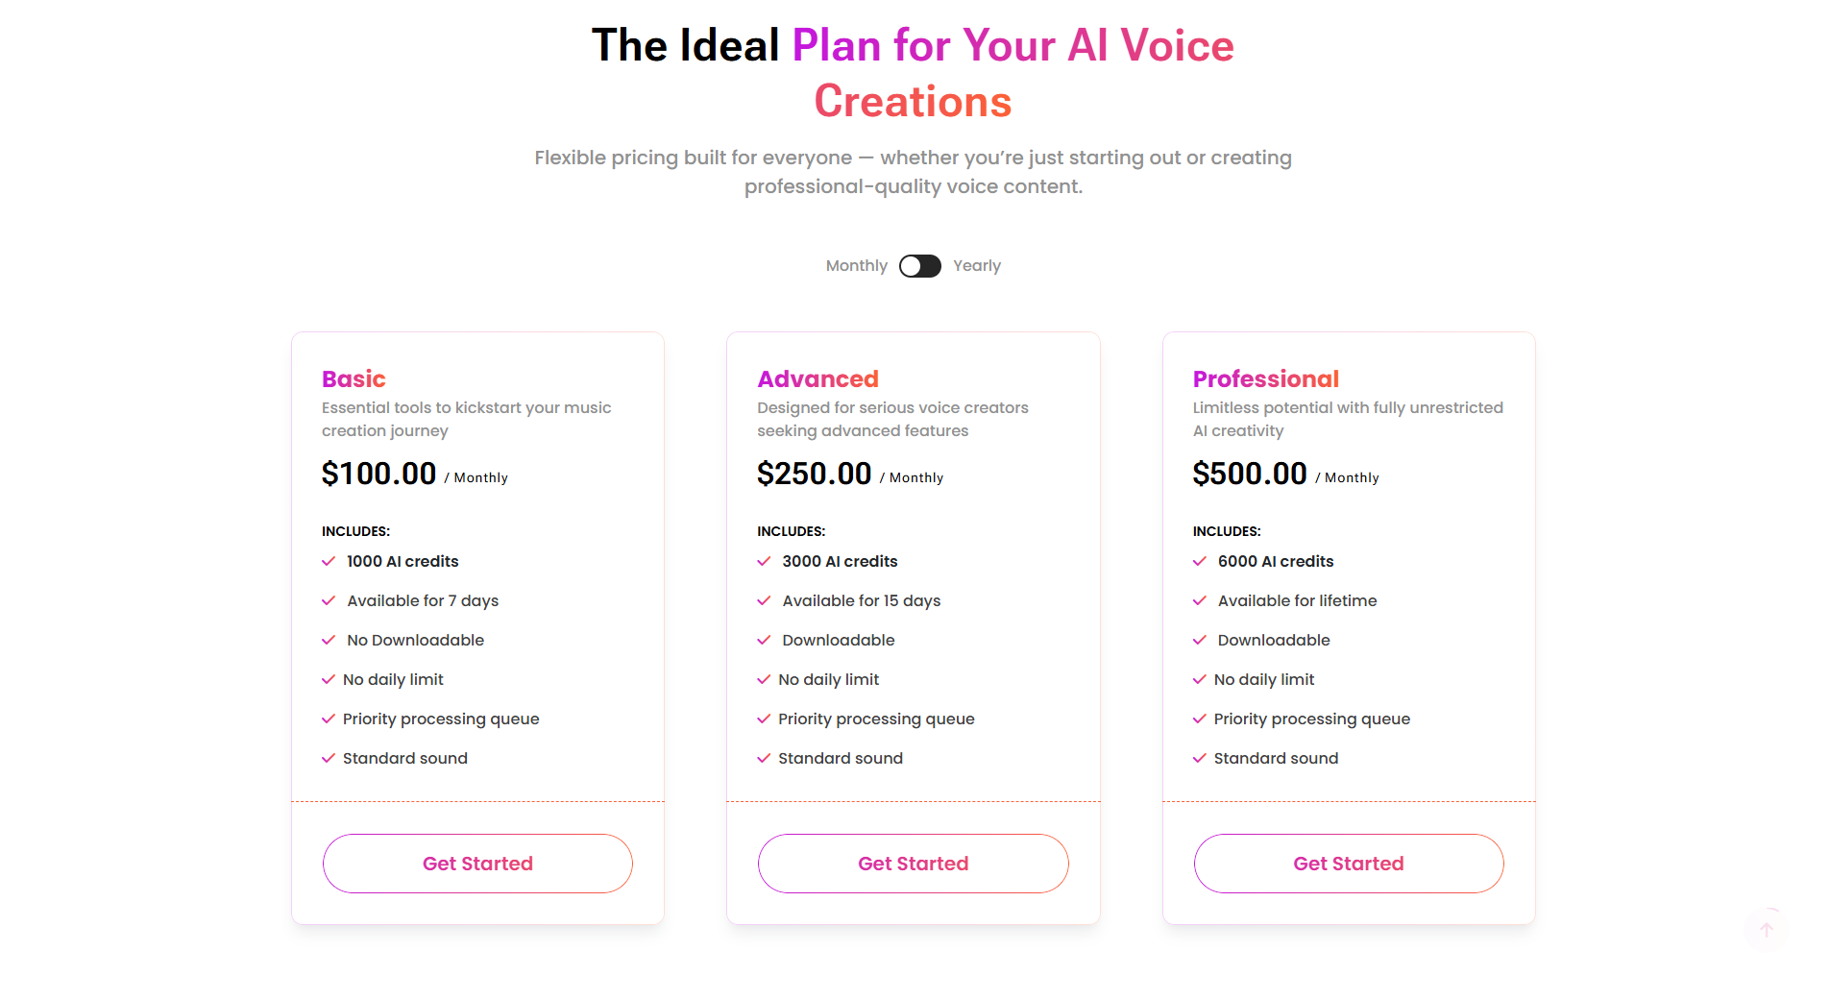1830x999 pixels.
Task: Click the $100.00 Basic price
Action: [x=378, y=474]
